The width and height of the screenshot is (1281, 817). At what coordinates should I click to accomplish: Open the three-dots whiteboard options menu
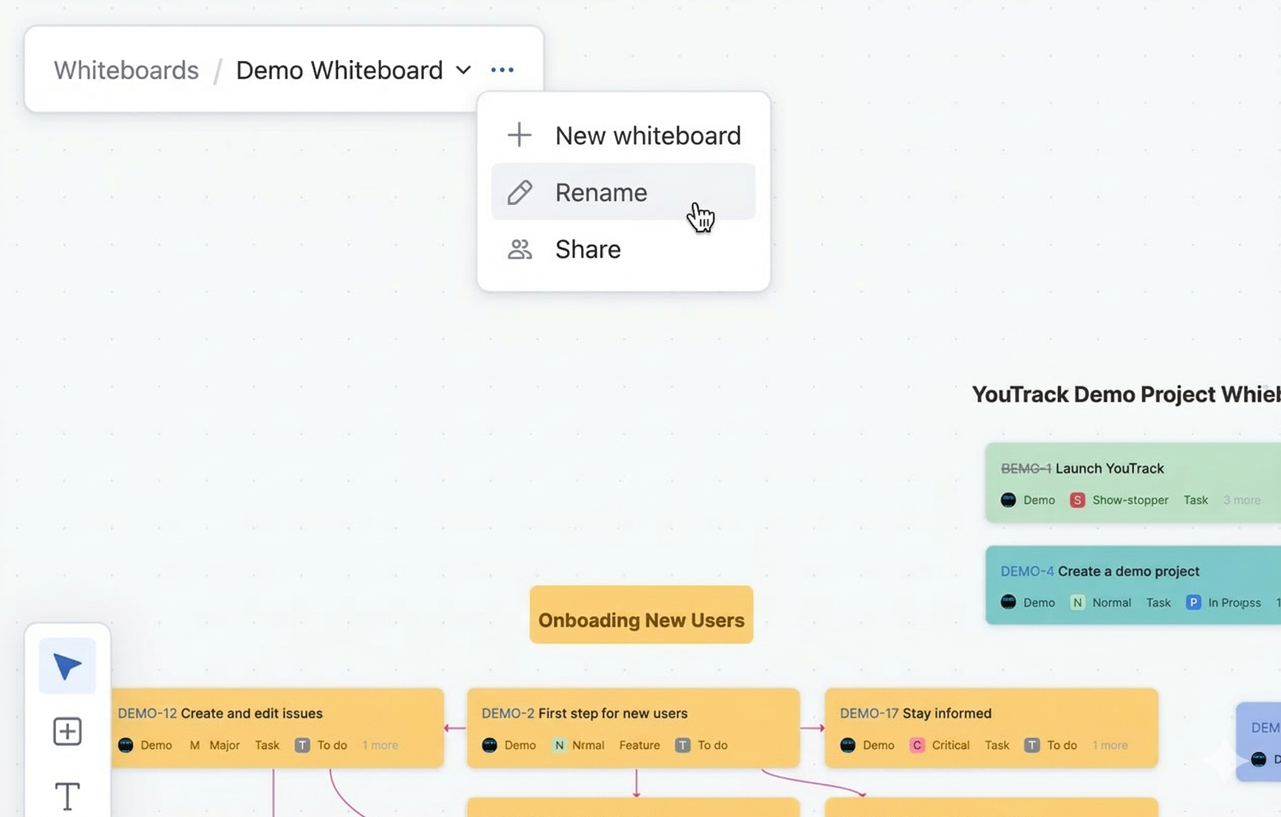point(502,70)
